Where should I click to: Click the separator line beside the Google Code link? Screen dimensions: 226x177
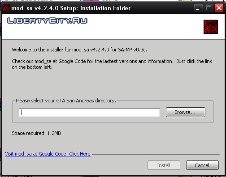tap(156, 155)
